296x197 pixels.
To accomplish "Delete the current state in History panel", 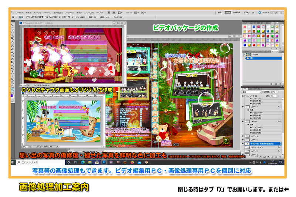I will 280,84.
